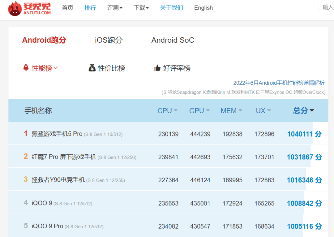
Task: Click the money bag icon for 性价比榜
Action: tap(92, 68)
